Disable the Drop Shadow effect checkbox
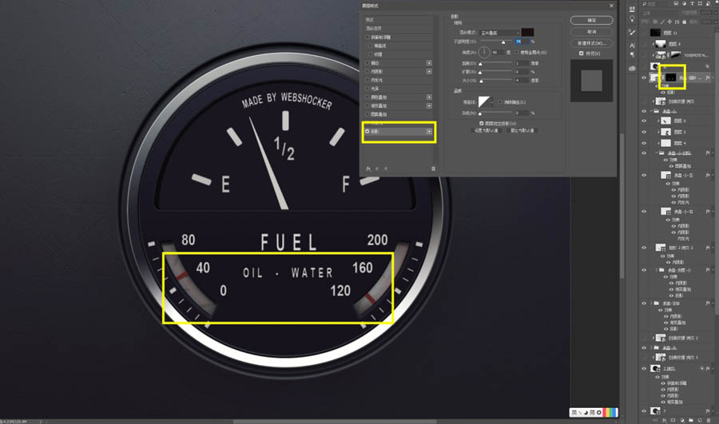This screenshot has width=719, height=424. (367, 132)
